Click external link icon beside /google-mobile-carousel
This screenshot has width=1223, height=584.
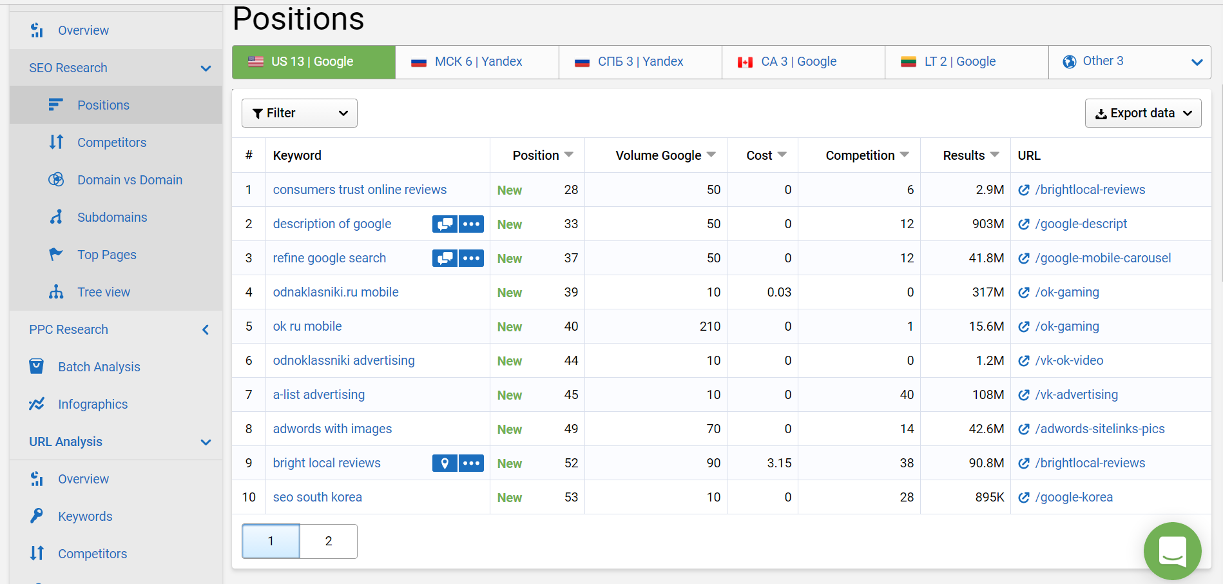coord(1023,258)
